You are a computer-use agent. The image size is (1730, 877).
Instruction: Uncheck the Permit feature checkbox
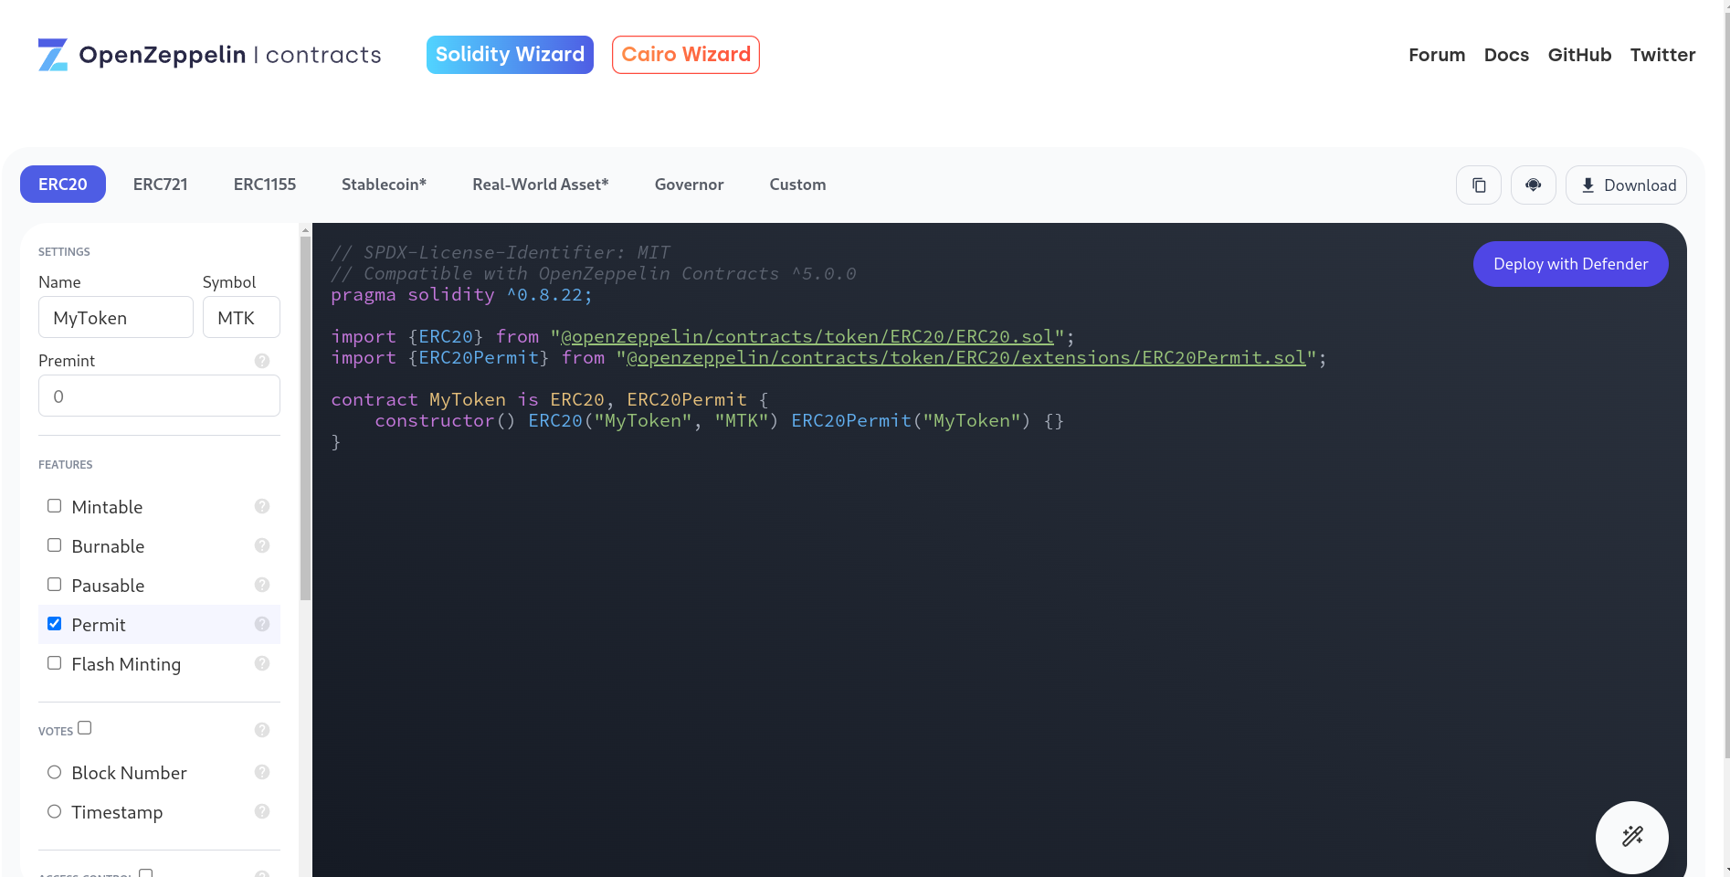tap(55, 624)
